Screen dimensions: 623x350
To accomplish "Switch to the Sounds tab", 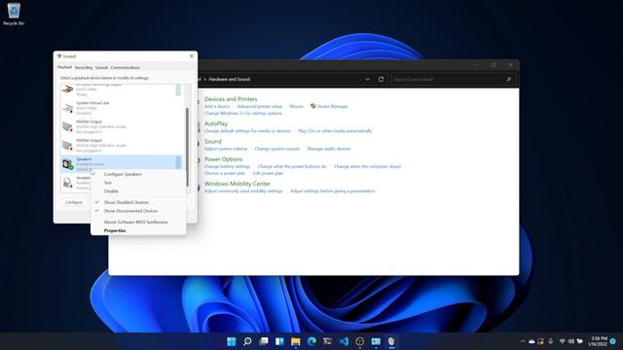I will (x=101, y=68).
